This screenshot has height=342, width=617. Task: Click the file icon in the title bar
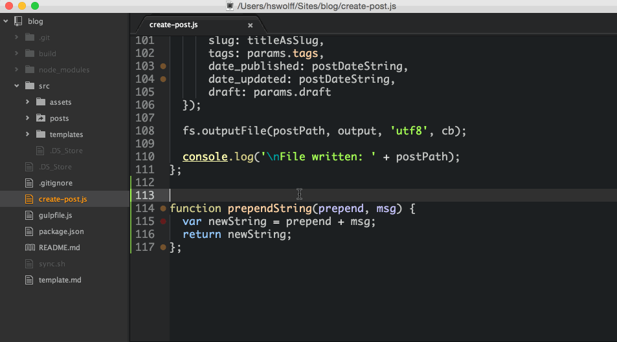tap(230, 6)
